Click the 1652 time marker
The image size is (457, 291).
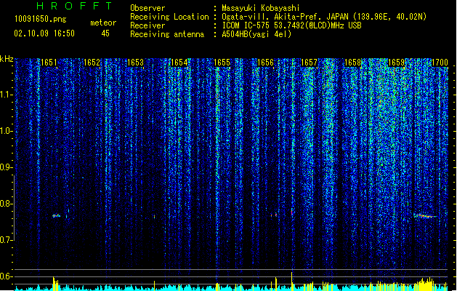tap(92, 63)
